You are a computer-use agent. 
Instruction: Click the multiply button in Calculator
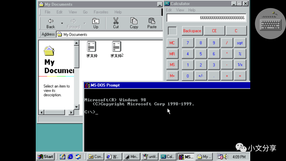pyautogui.click(x=227, y=54)
